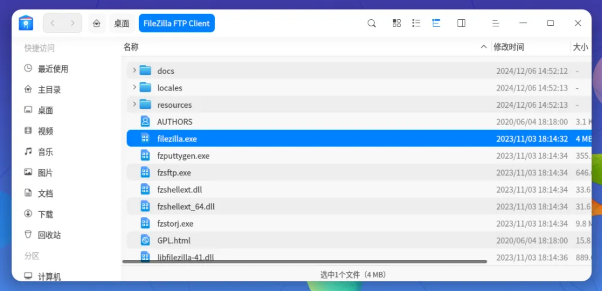This screenshot has width=602, height=291.
Task: Switch to icon grid view
Action: (x=397, y=23)
